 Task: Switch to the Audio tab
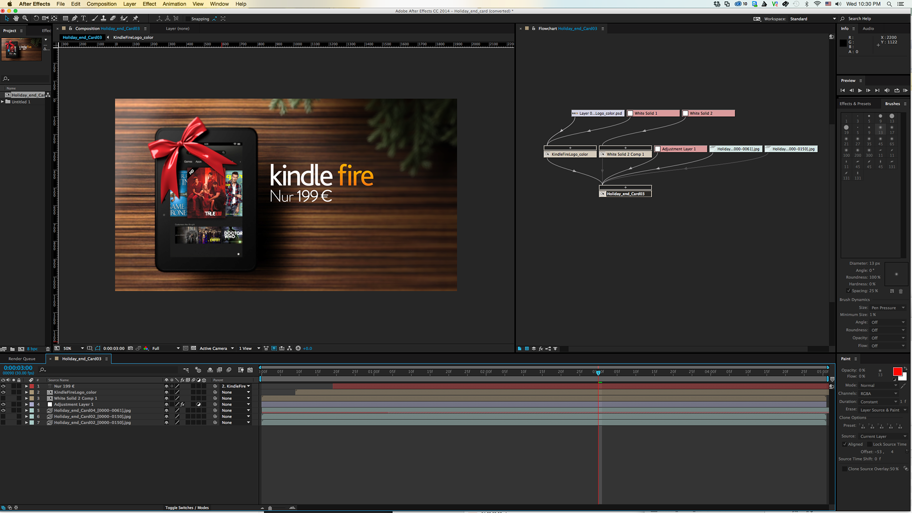click(868, 28)
